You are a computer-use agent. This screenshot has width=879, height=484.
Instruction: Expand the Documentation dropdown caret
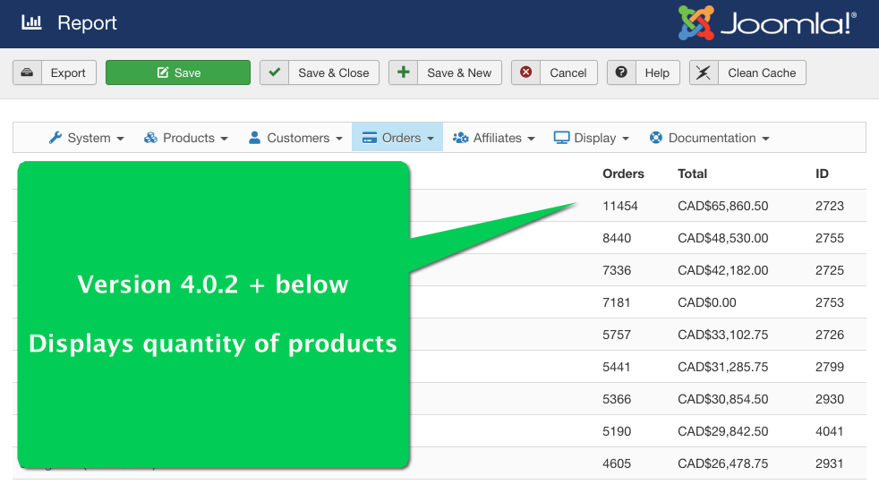[765, 139]
